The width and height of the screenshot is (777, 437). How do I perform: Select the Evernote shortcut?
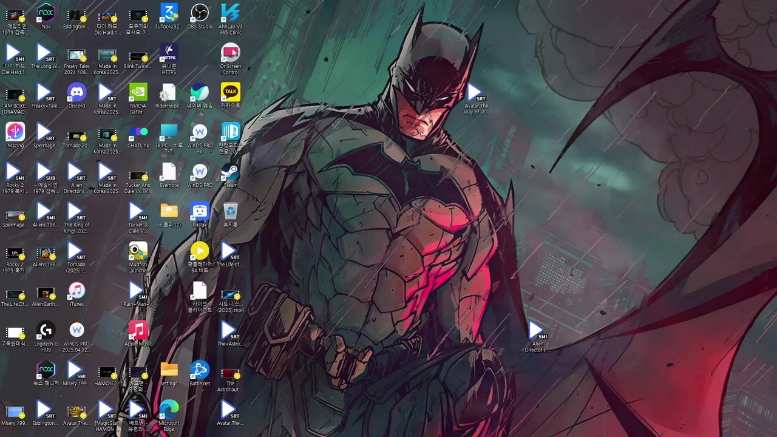[x=169, y=175]
